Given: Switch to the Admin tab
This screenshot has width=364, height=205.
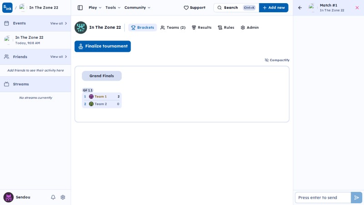Looking at the screenshot, I should click(249, 27).
